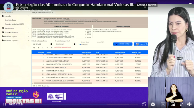Open Inscrição folder menu item
Screen dimensions: 194x108
[6, 16]
